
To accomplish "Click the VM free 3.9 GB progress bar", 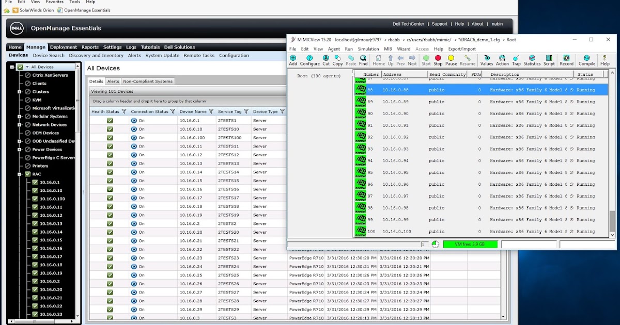I will point(470,245).
